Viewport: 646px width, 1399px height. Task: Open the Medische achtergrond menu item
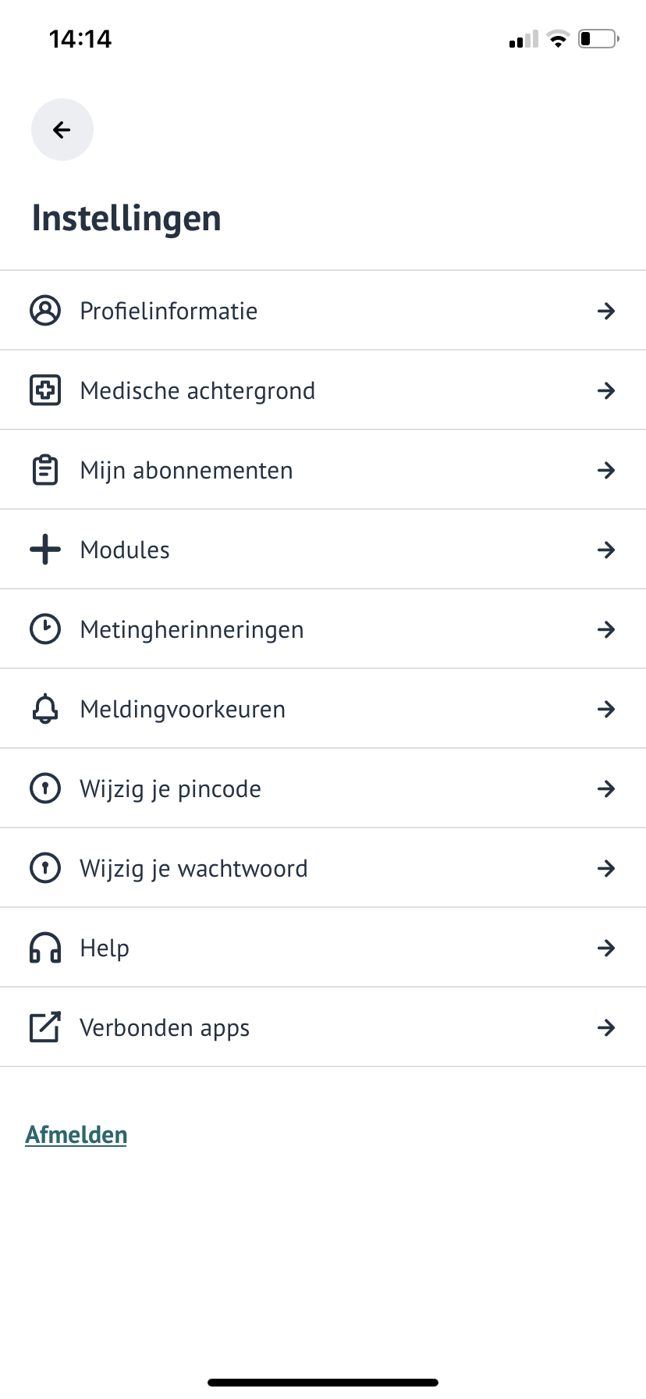pyautogui.click(x=197, y=390)
